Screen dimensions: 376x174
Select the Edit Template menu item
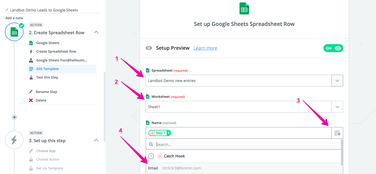[61, 69]
